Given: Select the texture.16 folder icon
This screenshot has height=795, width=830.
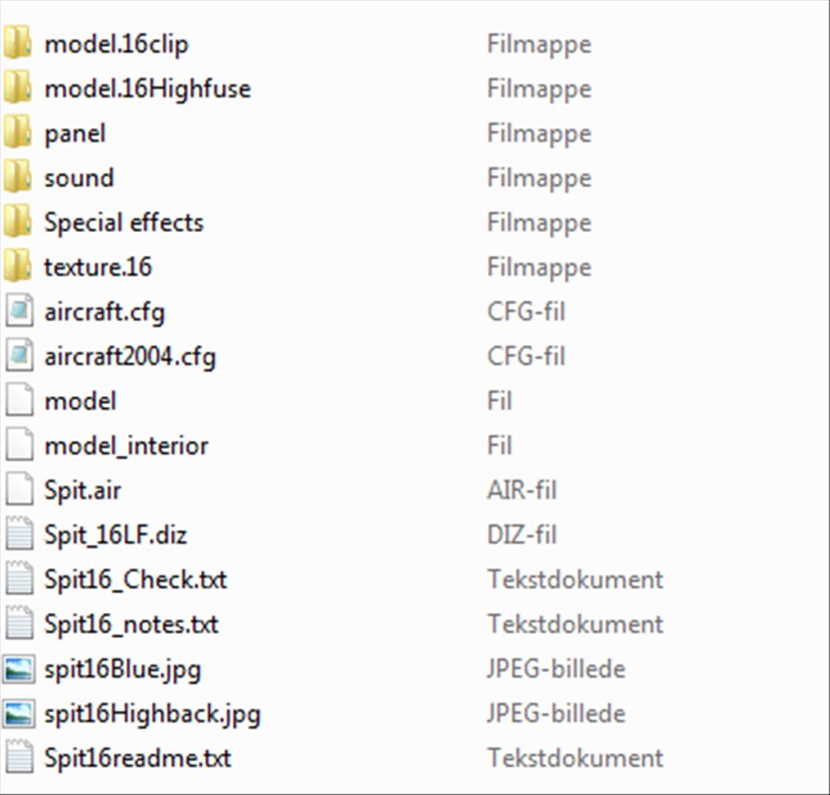Looking at the screenshot, I should (x=18, y=267).
